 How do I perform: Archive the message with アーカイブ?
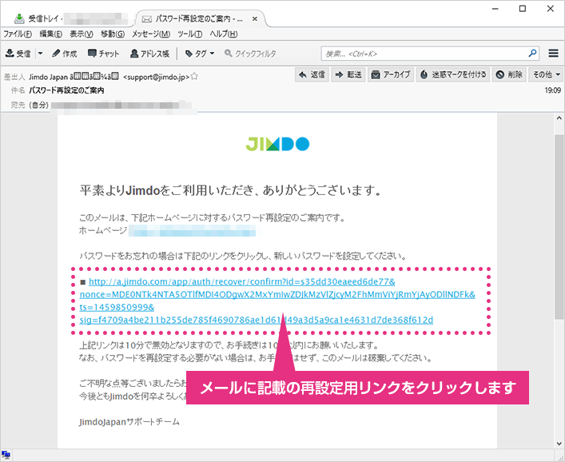[x=391, y=74]
